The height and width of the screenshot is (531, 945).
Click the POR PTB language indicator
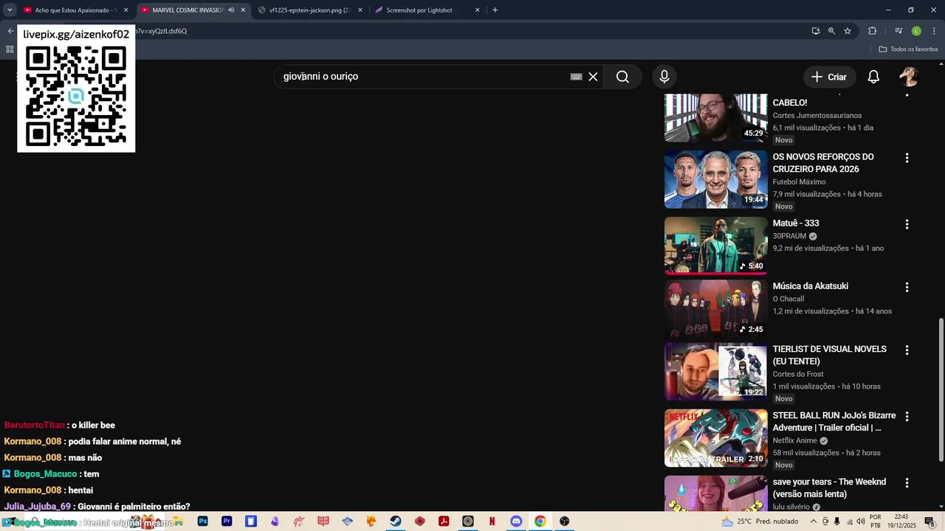[876, 521]
